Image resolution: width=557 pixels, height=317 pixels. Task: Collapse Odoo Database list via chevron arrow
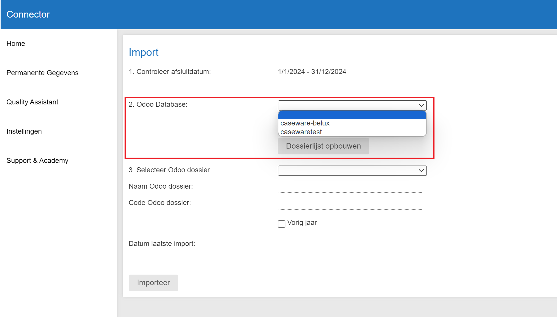coord(421,105)
